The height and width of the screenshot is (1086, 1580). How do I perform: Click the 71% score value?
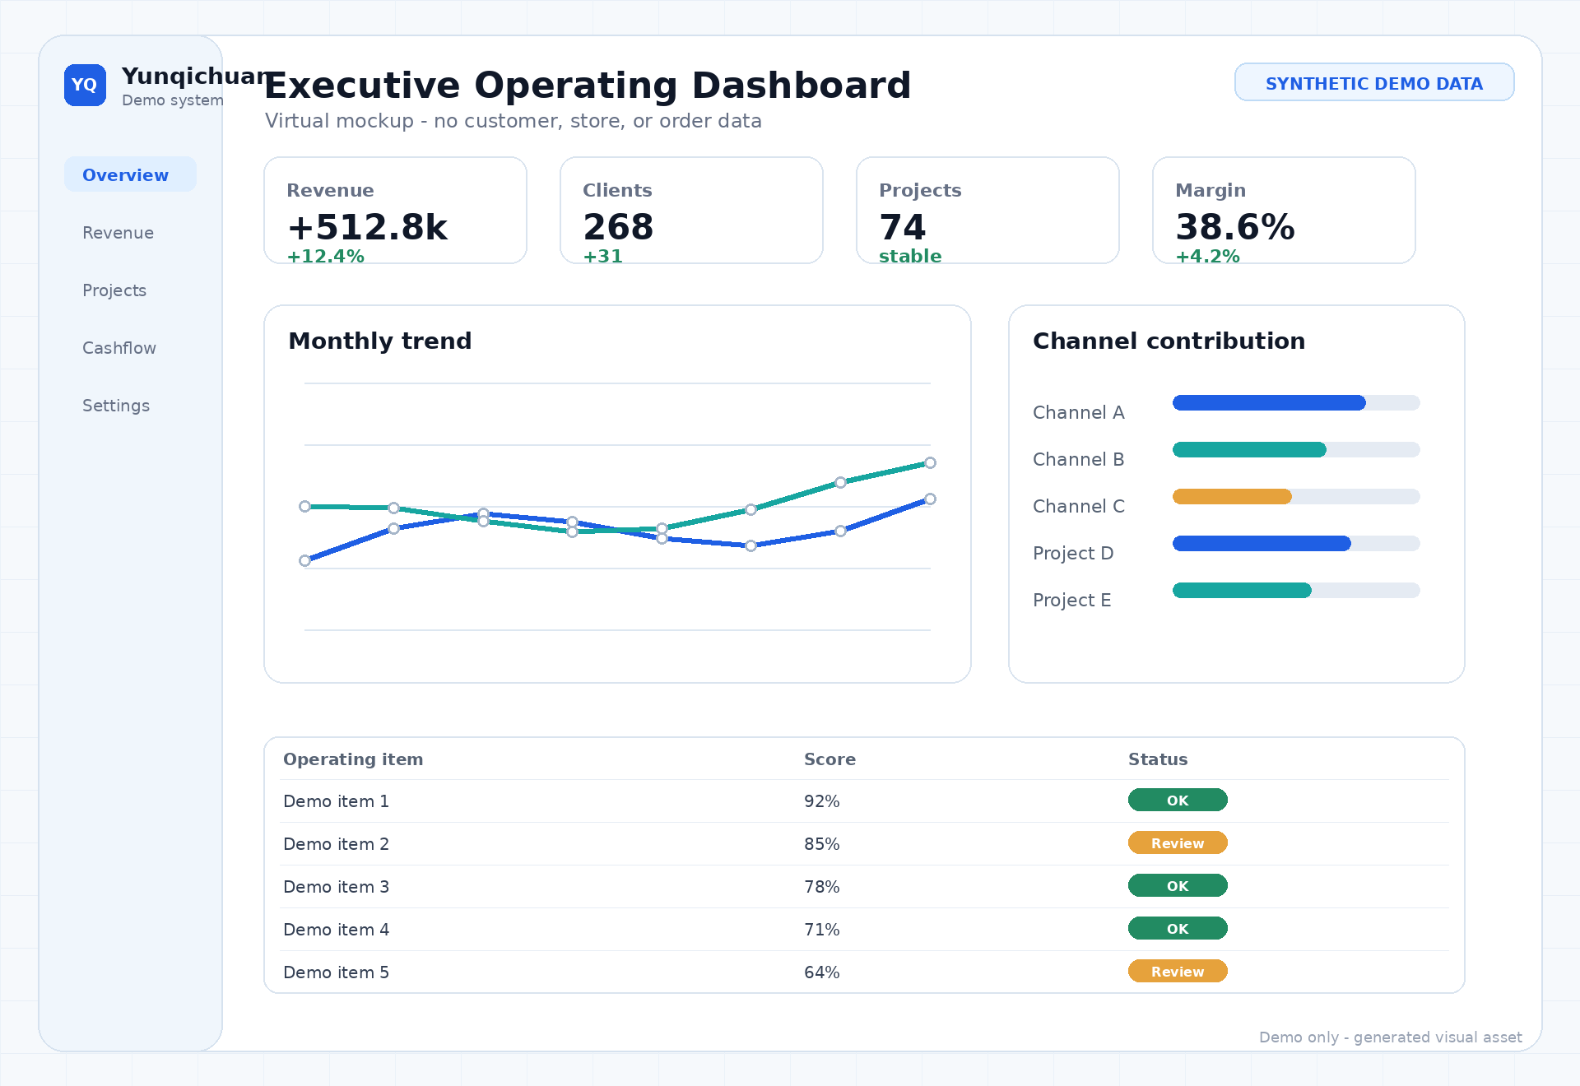point(821,930)
